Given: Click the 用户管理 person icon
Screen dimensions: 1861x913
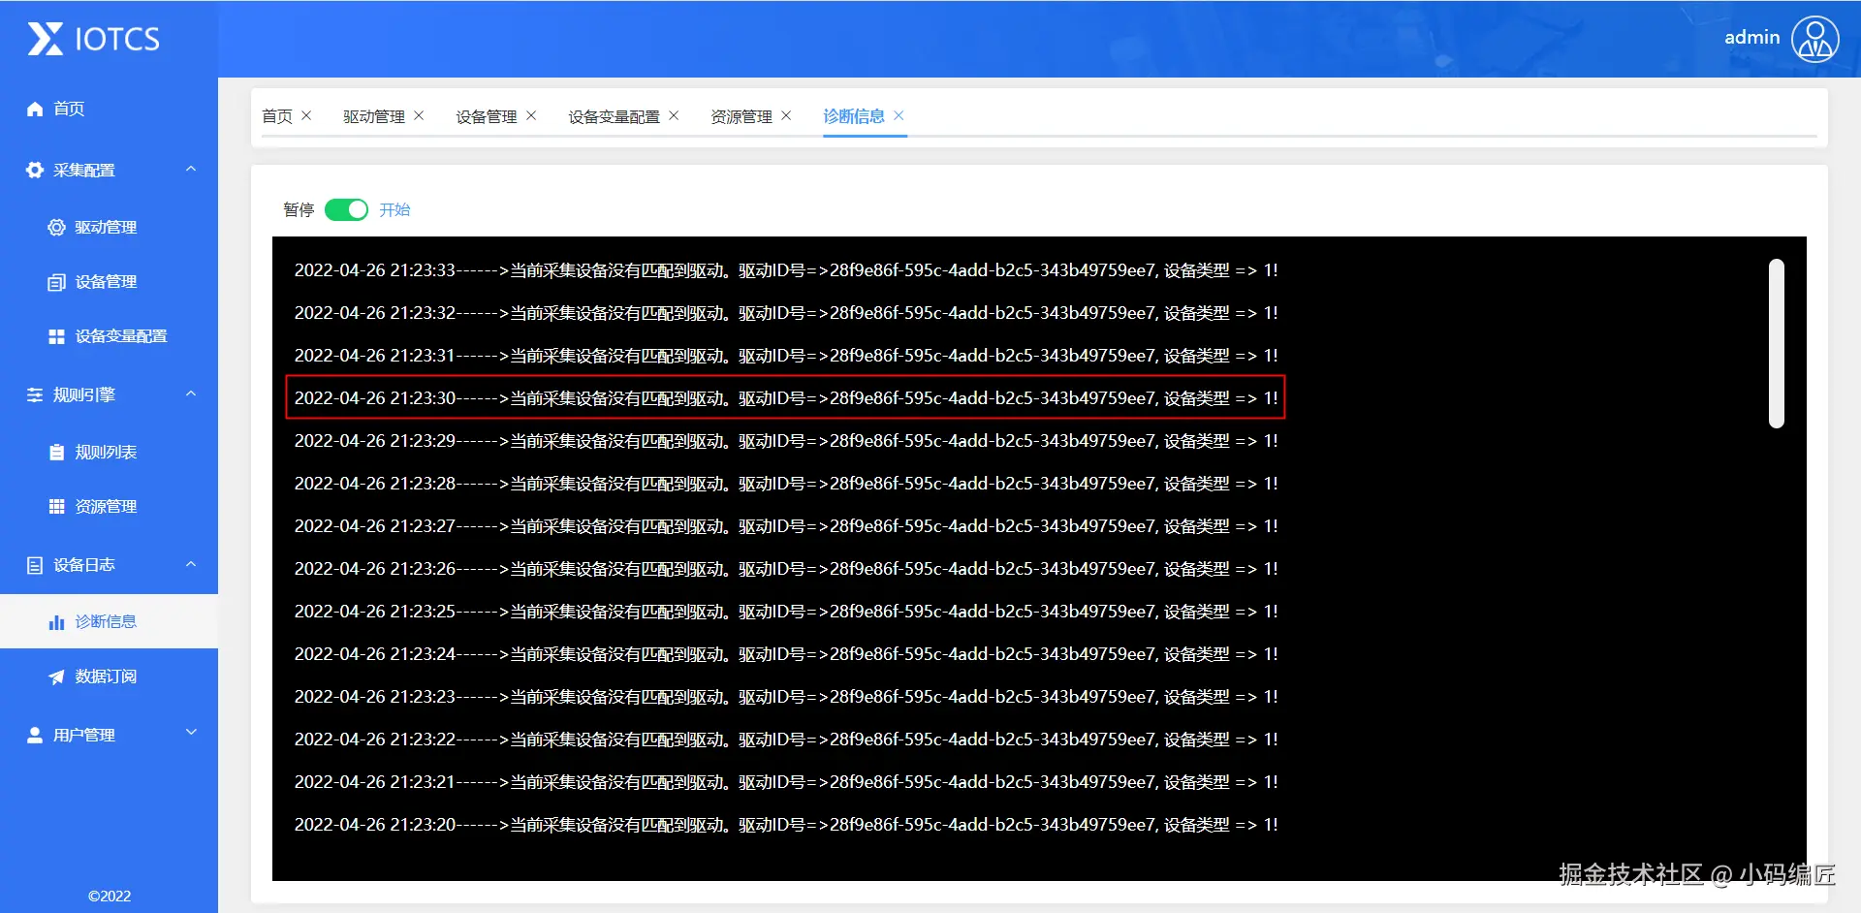Looking at the screenshot, I should point(35,735).
